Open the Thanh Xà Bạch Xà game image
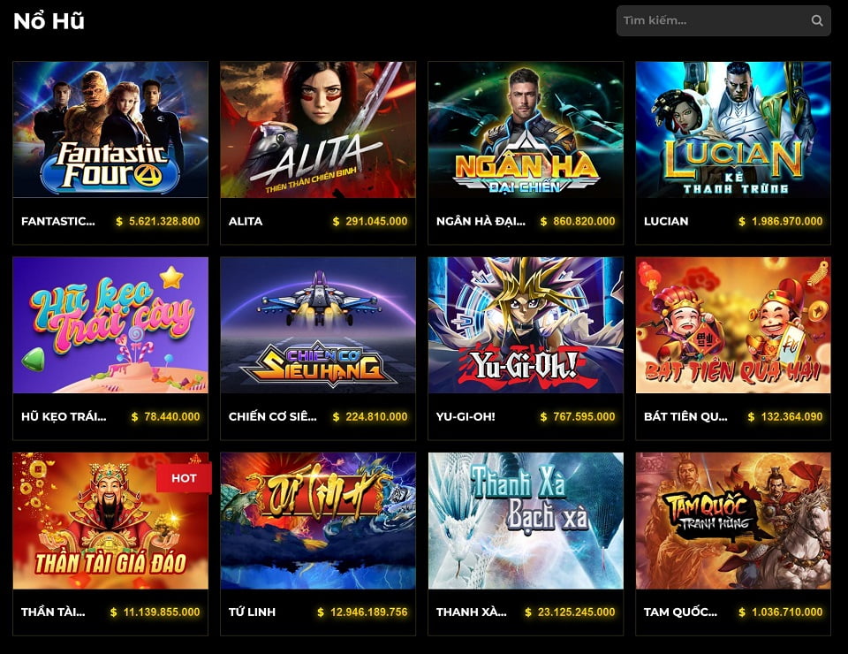Viewport: 848px width, 654px height. point(526,521)
